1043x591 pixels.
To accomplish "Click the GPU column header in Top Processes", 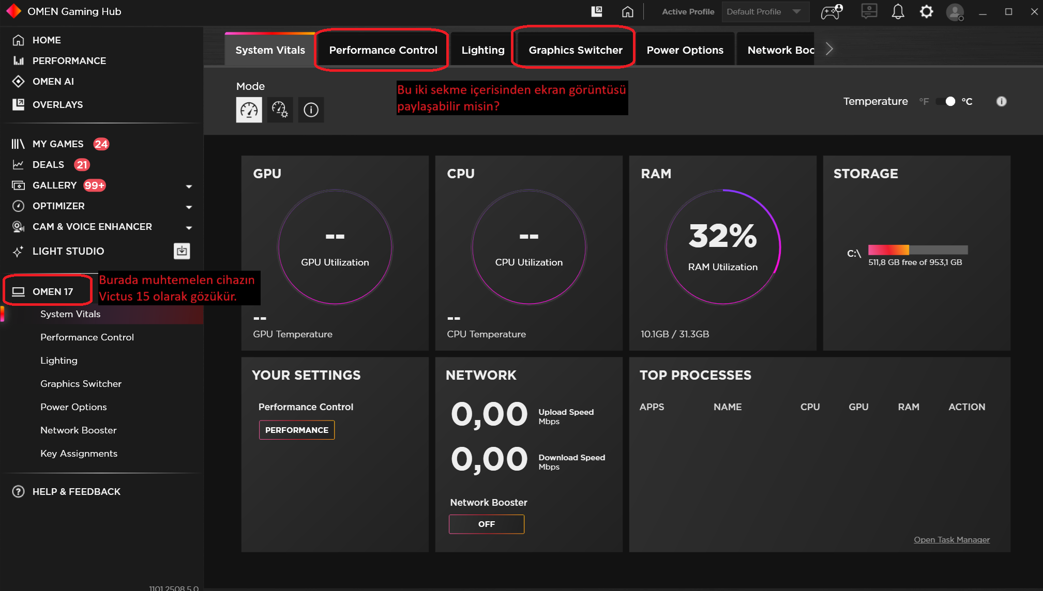I will pyautogui.click(x=858, y=407).
